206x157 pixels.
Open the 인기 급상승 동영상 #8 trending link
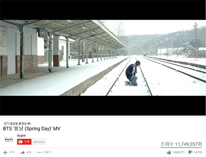tap(17, 123)
